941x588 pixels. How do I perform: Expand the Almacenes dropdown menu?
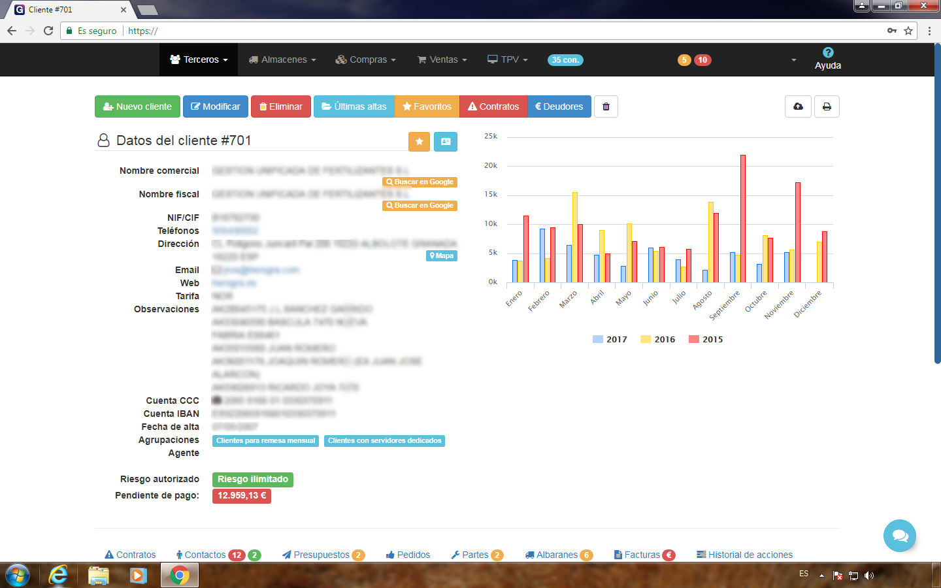(x=282, y=59)
